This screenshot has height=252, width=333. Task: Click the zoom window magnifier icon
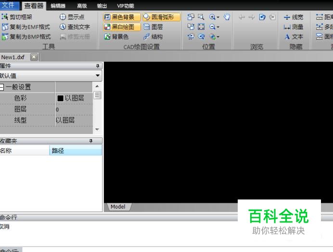[x=201, y=17]
